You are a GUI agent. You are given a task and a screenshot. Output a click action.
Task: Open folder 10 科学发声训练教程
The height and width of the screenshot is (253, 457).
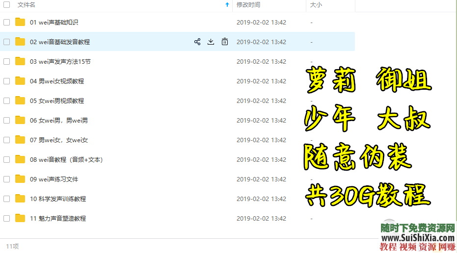pyautogui.click(x=58, y=199)
